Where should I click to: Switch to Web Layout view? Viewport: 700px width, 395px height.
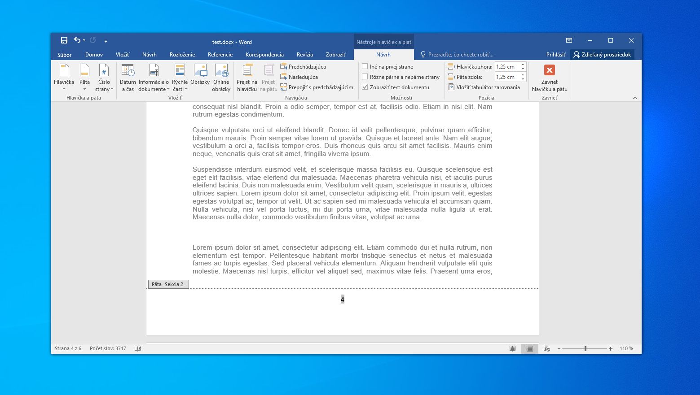tap(546, 348)
